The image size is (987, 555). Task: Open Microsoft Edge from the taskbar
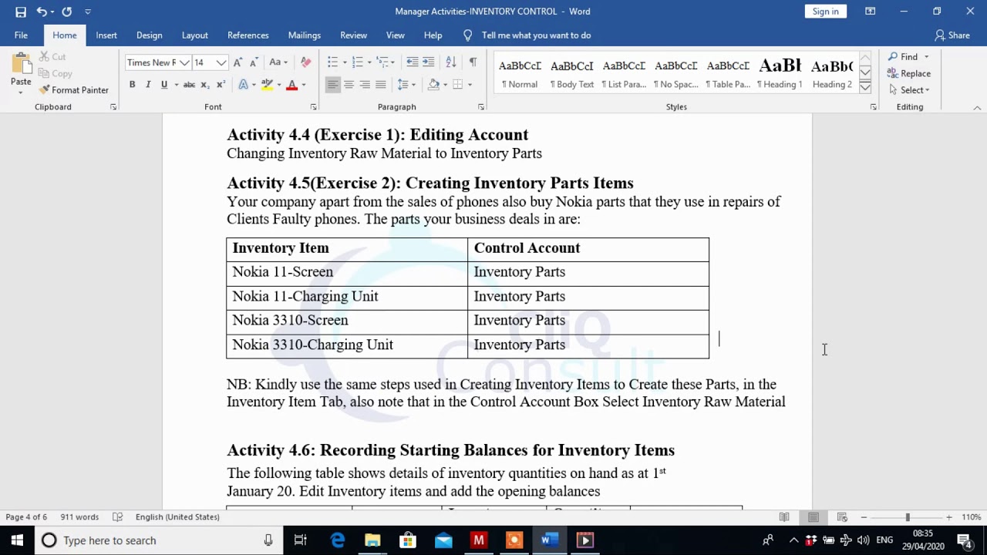point(337,540)
